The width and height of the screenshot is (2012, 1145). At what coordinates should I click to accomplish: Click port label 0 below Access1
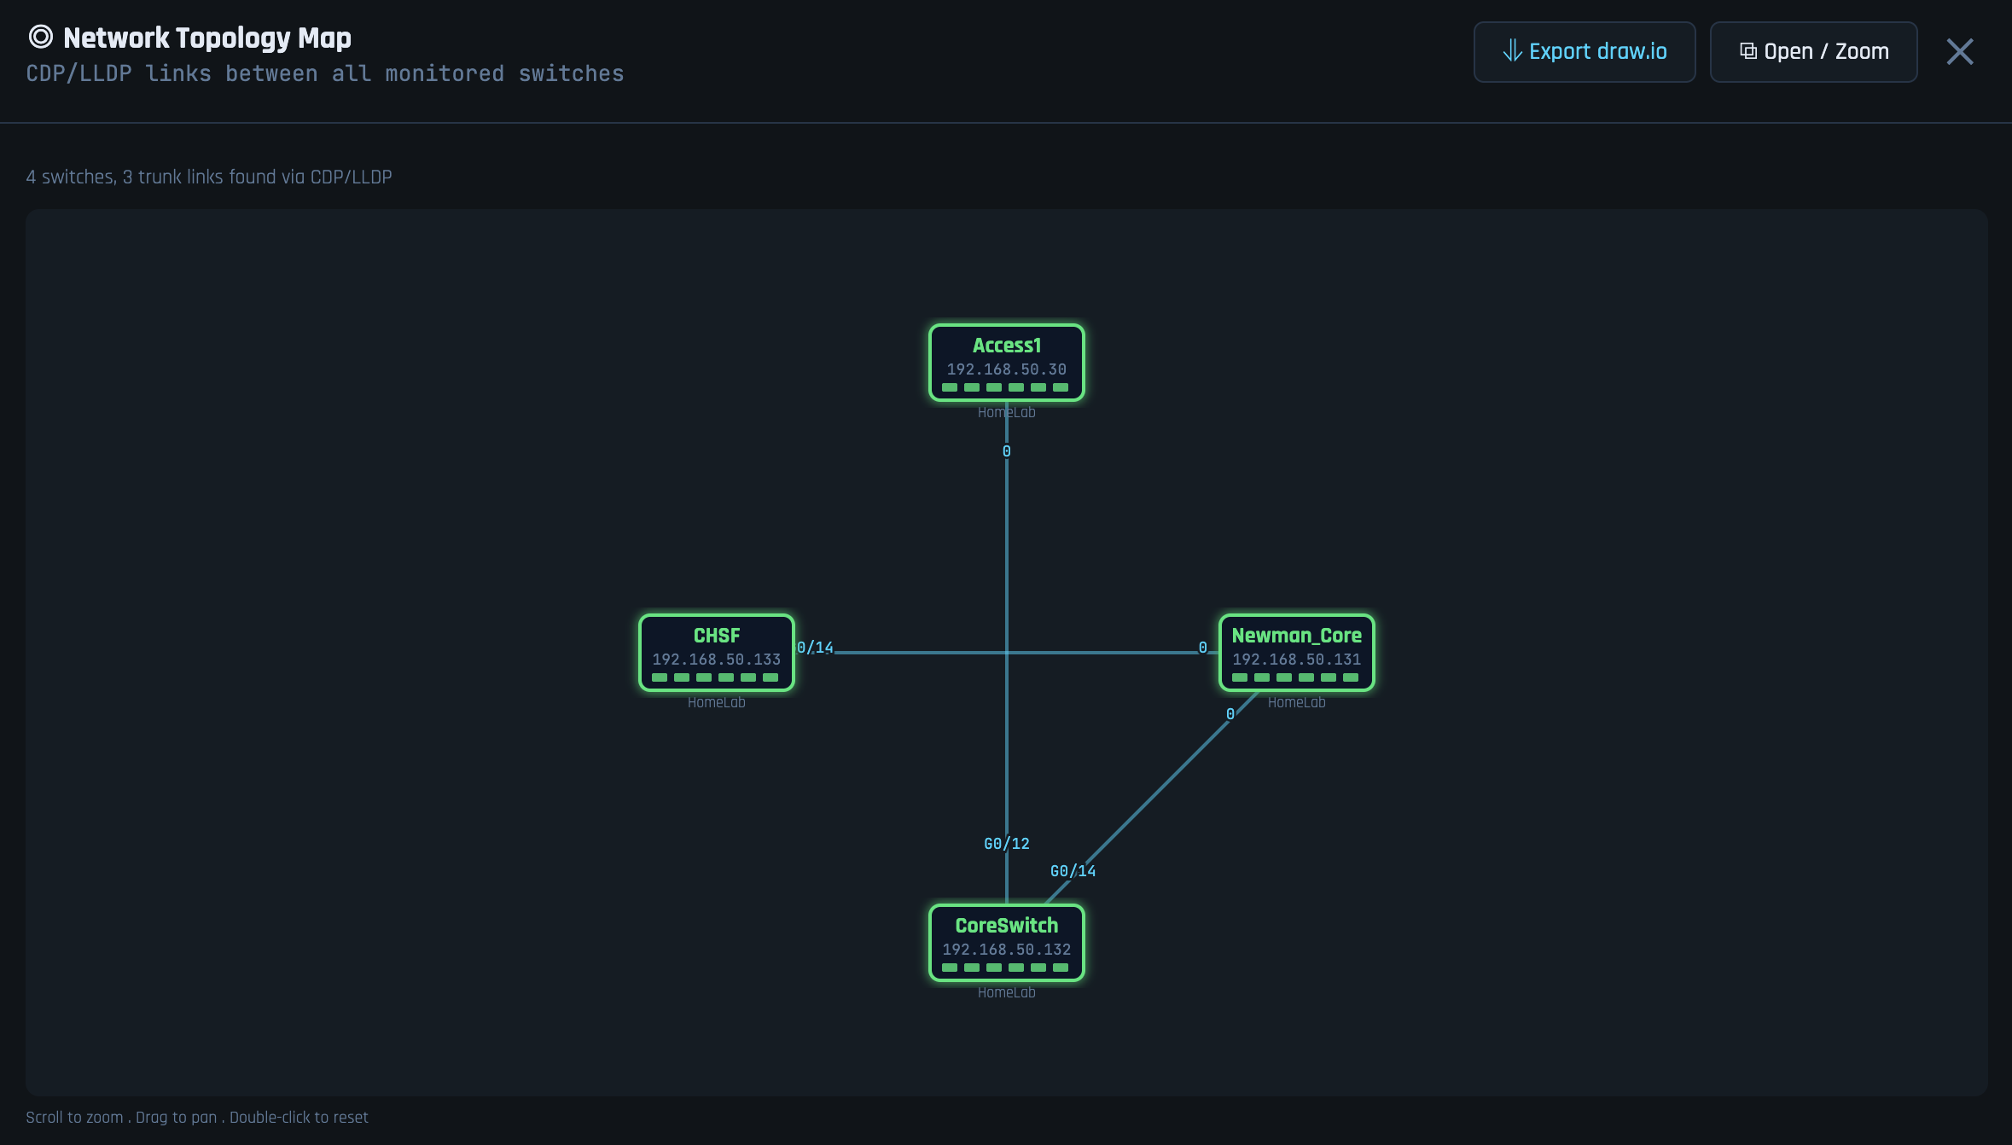1006,451
